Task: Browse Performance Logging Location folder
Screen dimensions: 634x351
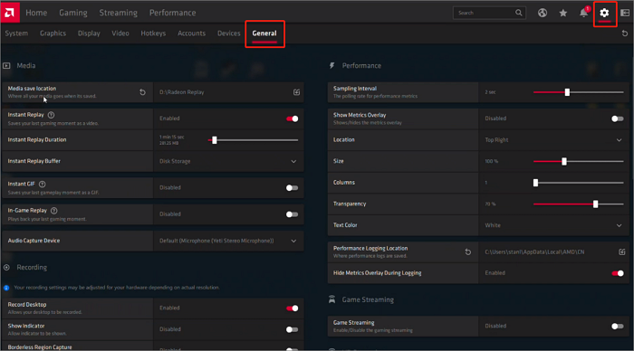Action: point(622,252)
